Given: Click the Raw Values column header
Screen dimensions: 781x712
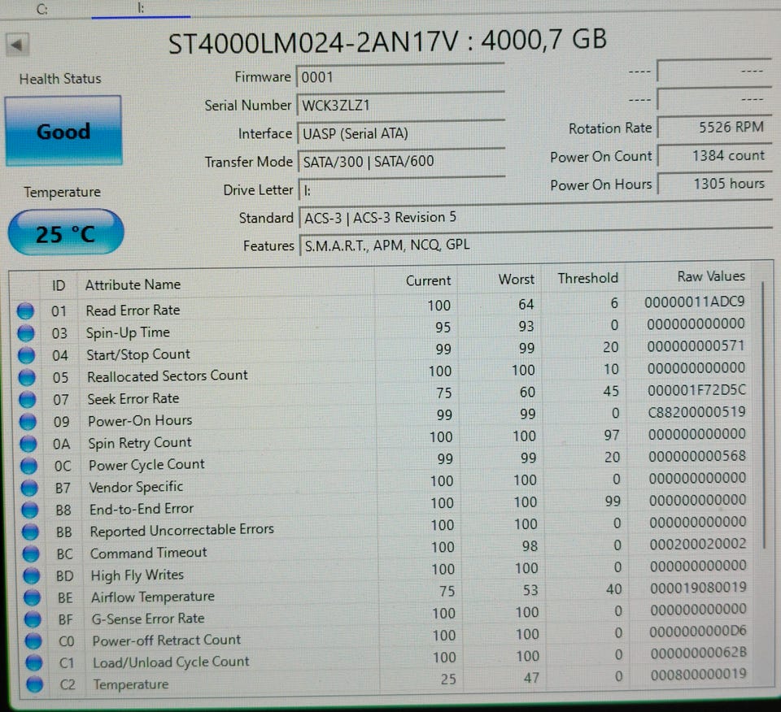Looking at the screenshot, I should click(711, 276).
